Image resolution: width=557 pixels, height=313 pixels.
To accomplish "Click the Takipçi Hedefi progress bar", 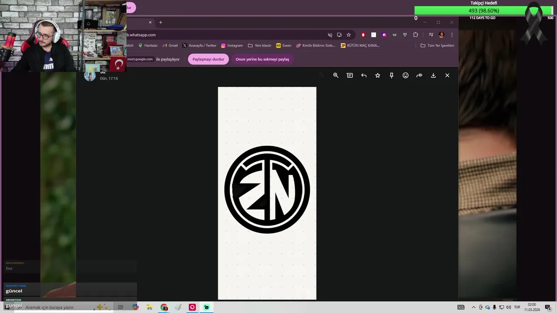I will coord(483,11).
